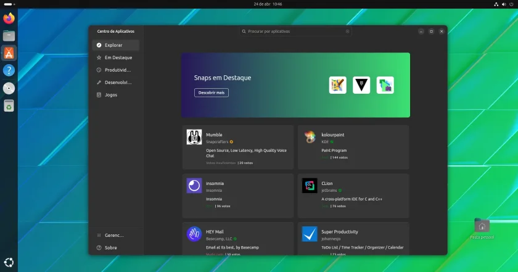The width and height of the screenshot is (518, 272).
Task: Click the jetbrains publisher name
Action: 329,191
